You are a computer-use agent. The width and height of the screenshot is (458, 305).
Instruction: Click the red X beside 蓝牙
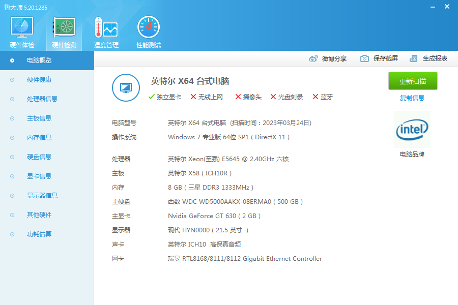point(315,97)
